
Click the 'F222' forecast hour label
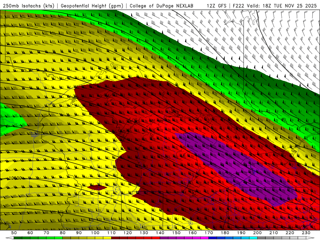[x=239, y=6]
